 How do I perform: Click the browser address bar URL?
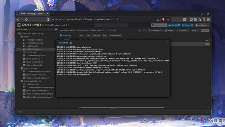click(93, 19)
